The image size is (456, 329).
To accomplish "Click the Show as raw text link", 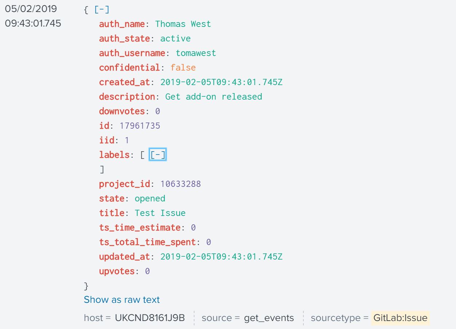I will pos(122,300).
